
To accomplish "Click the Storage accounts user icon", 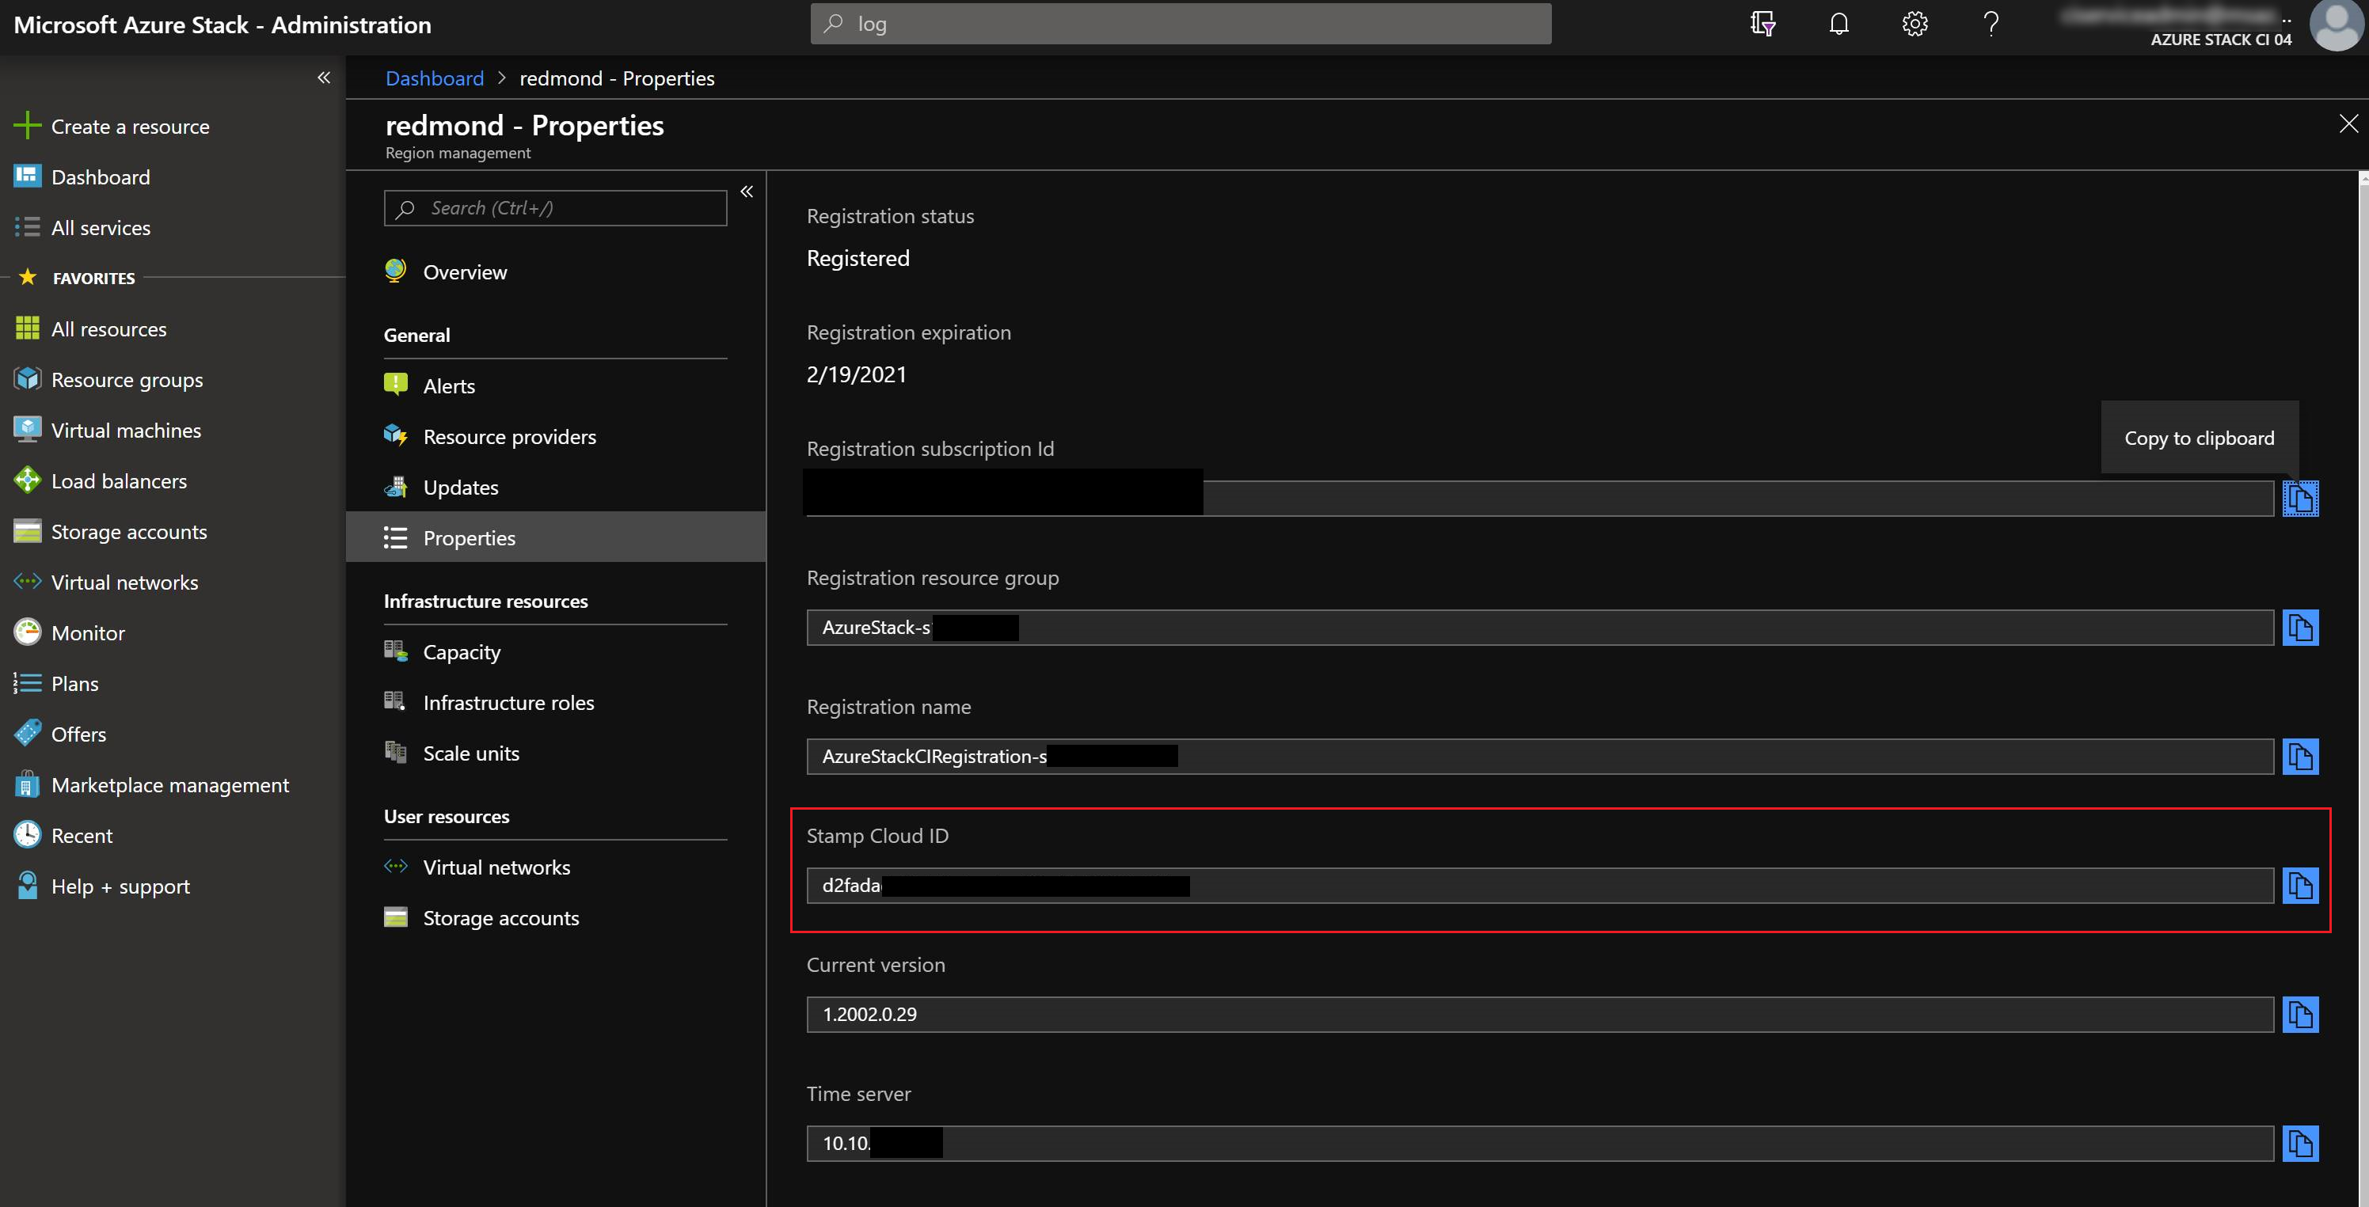I will [397, 916].
